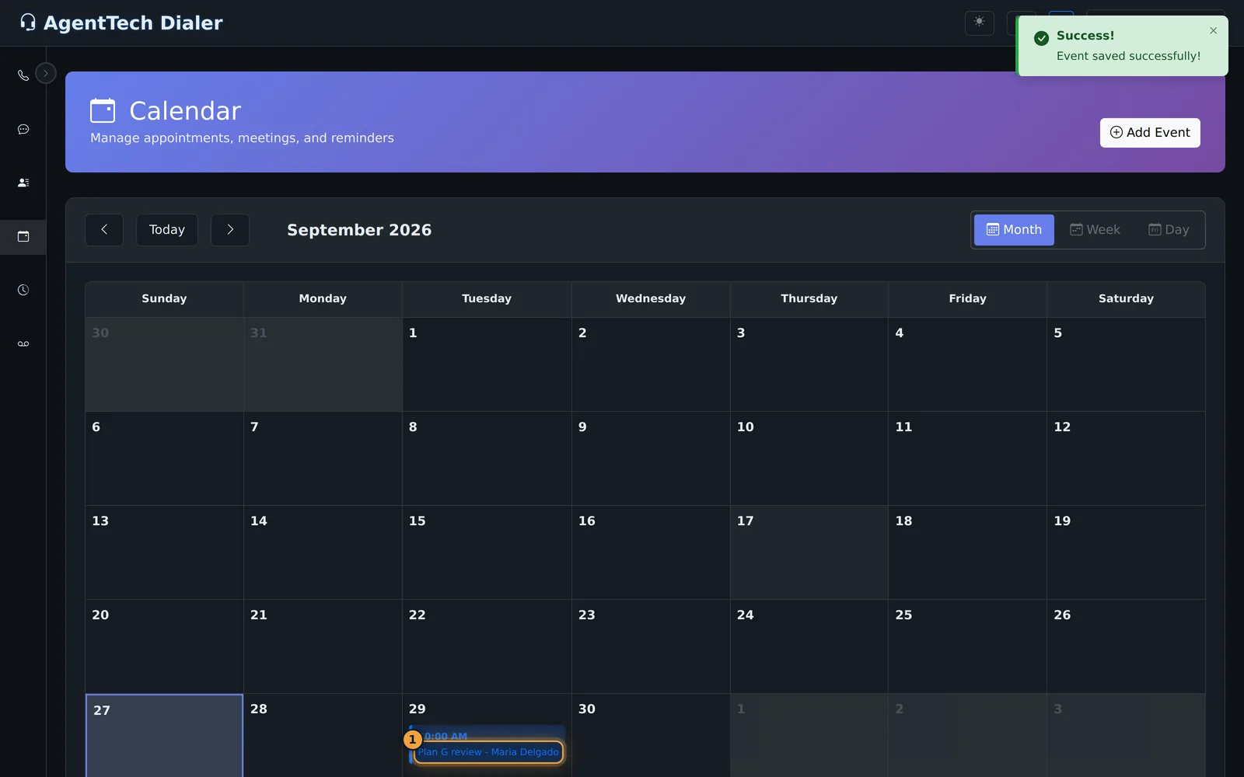Open the voicemail sidebar icon
1244x777 pixels.
23,343
